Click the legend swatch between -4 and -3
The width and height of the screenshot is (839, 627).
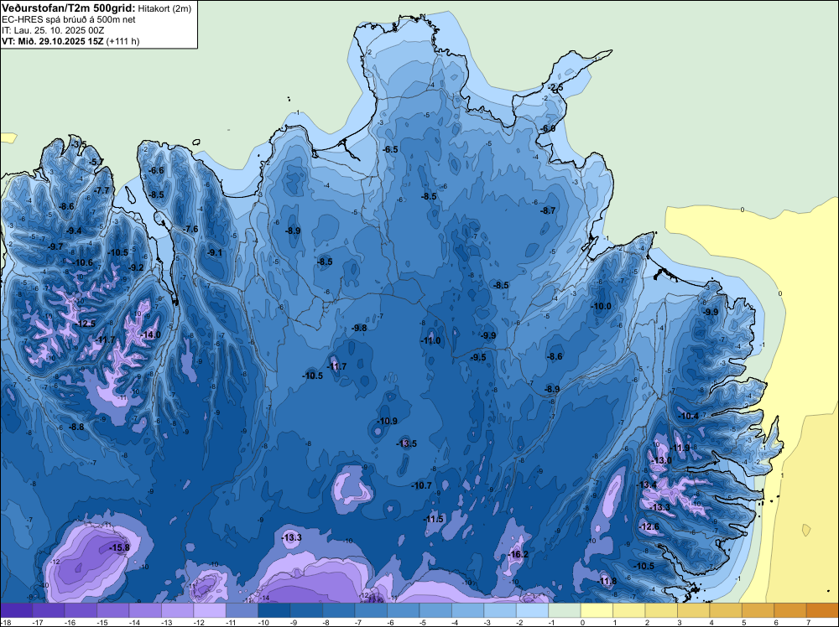pos(467,610)
